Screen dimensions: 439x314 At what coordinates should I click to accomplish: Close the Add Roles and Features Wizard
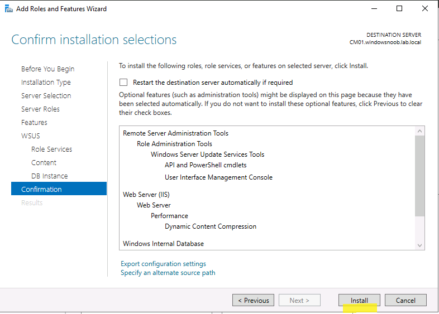coord(424,9)
